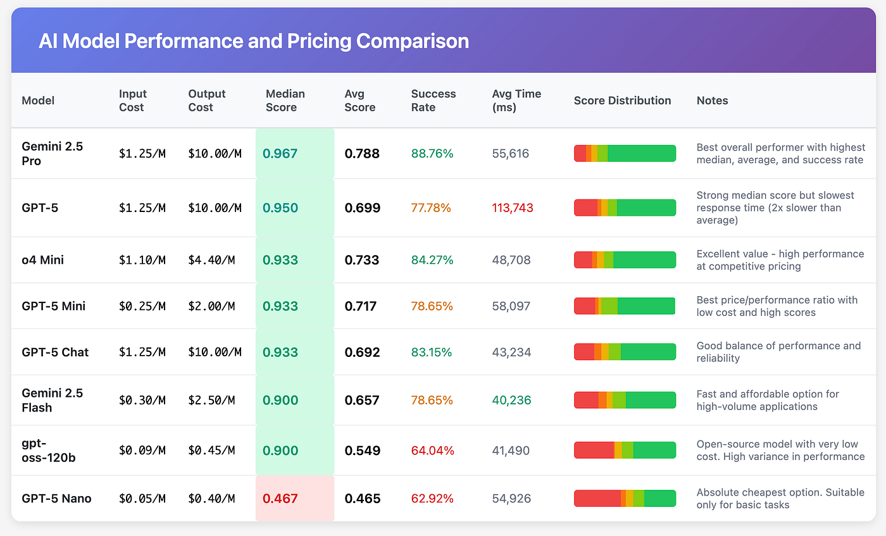
Task: Click the Input Cost column header
Action: coord(132,101)
